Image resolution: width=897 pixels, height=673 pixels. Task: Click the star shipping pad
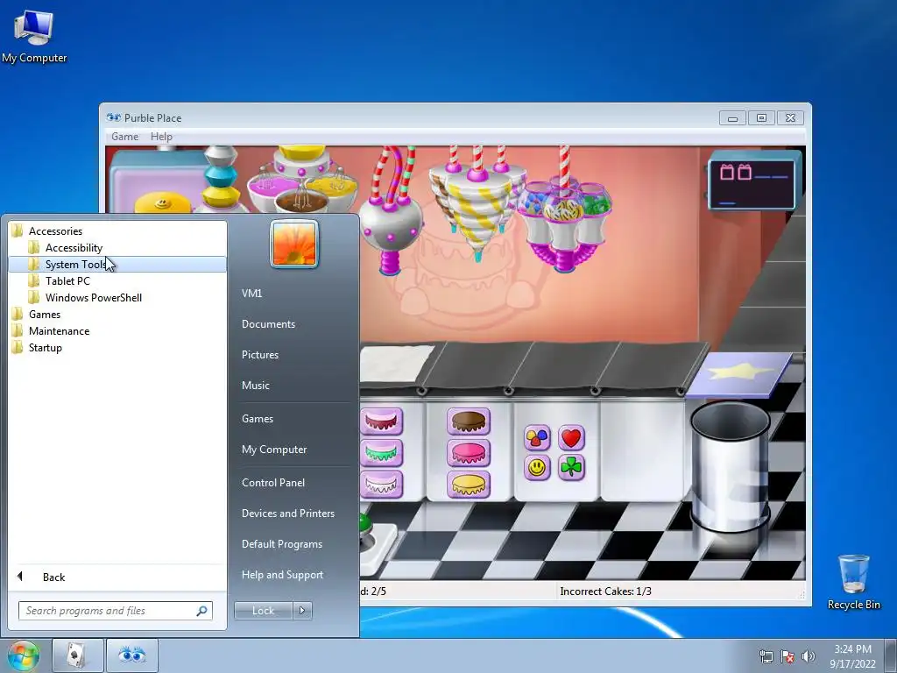tap(738, 373)
